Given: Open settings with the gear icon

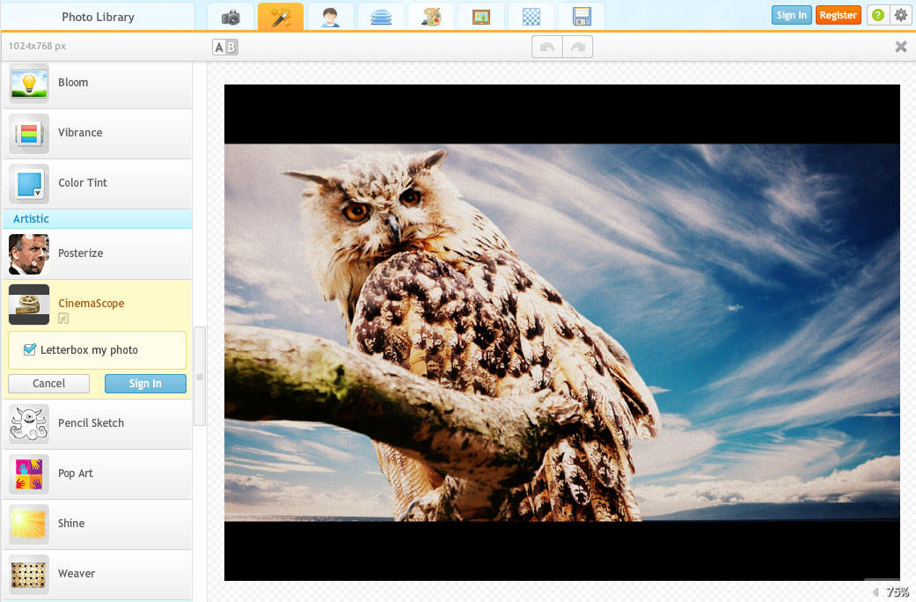Looking at the screenshot, I should (900, 15).
